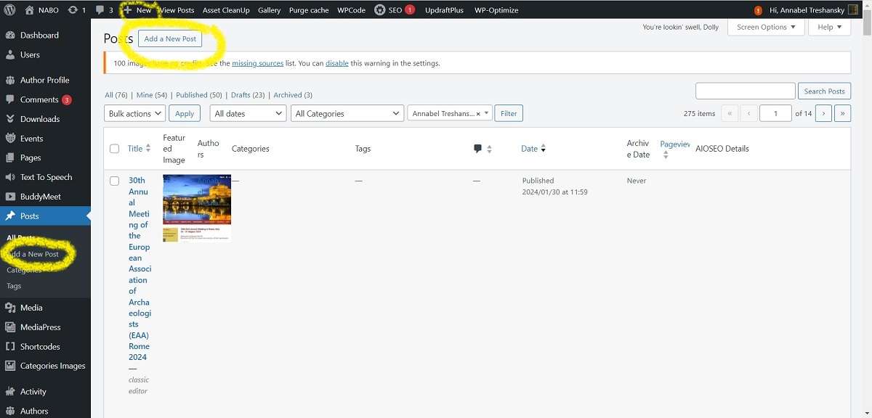Screen dimensions: 872x418
Task: Jump to last page of posts
Action: [x=842, y=113]
